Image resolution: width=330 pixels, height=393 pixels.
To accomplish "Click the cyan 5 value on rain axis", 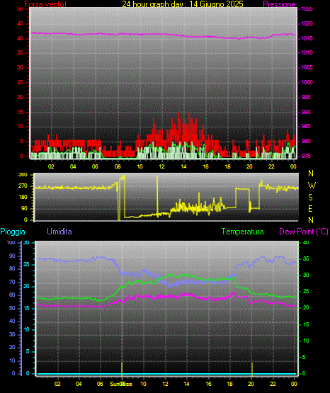I will [x=28, y=351].
